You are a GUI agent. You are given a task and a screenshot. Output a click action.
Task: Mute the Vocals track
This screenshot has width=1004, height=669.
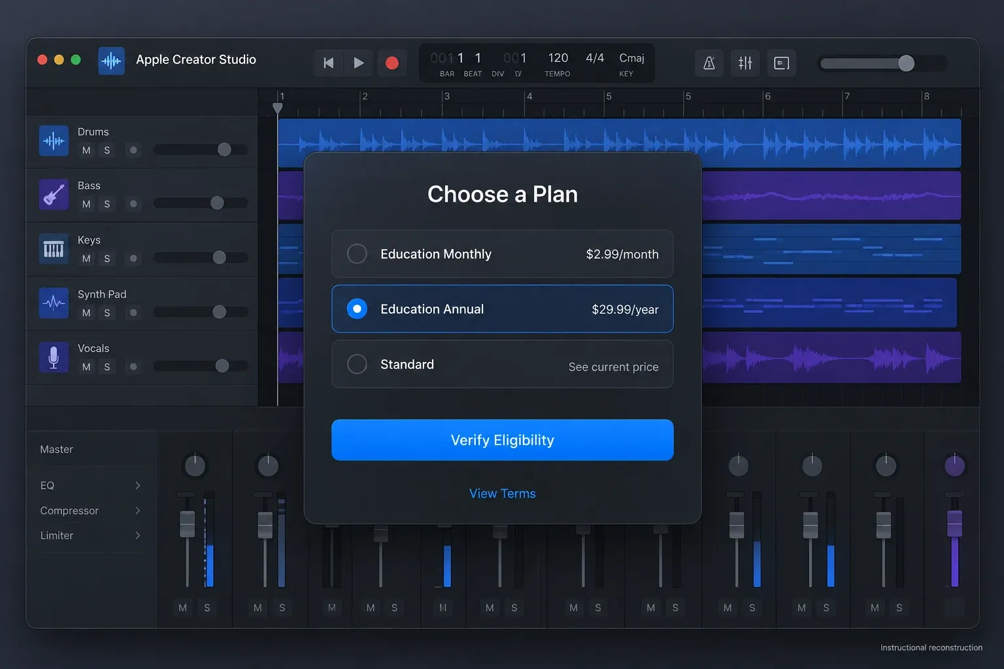click(x=86, y=367)
